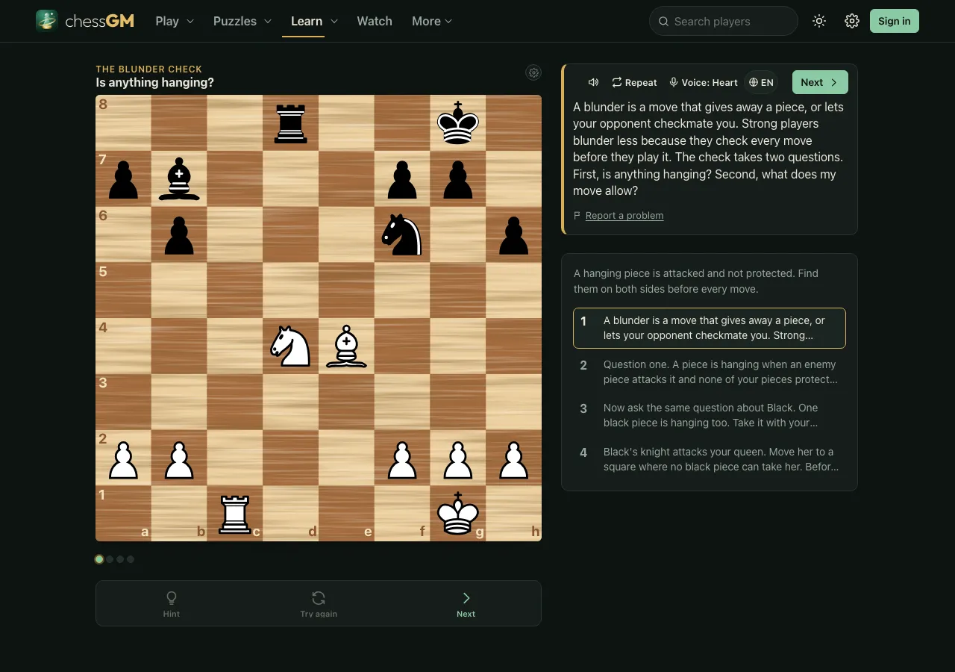Click the first green progress dot

[99, 559]
